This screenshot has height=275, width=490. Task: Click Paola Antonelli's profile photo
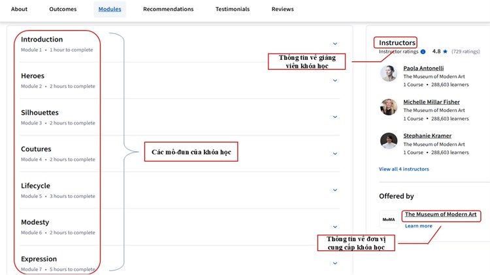389,74
